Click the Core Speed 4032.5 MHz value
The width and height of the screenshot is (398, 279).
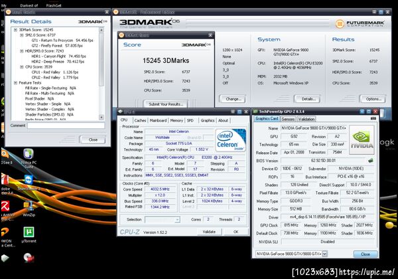(160, 189)
